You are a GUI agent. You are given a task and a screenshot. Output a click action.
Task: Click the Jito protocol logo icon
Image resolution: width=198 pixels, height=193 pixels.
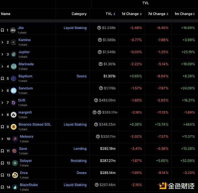tap(13, 30)
